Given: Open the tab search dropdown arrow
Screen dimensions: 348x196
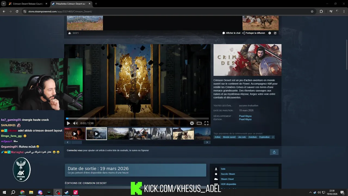Looking at the screenshot, I should pos(4,4).
